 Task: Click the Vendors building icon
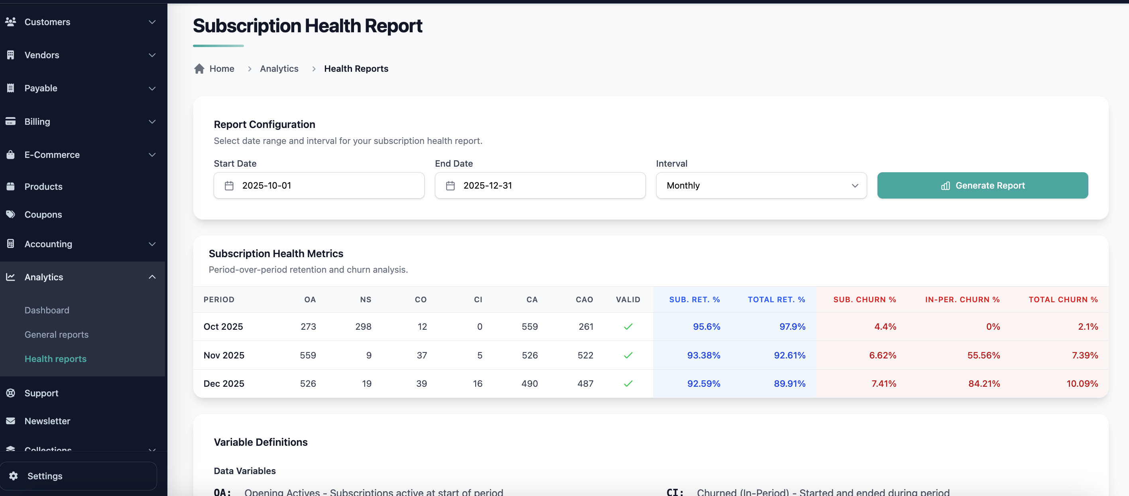click(x=10, y=55)
